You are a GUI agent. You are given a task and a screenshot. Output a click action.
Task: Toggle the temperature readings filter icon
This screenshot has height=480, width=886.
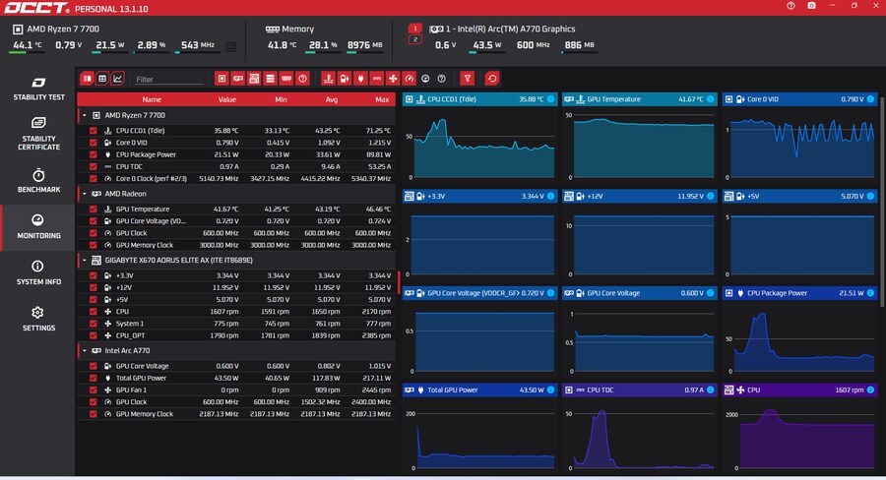point(328,79)
